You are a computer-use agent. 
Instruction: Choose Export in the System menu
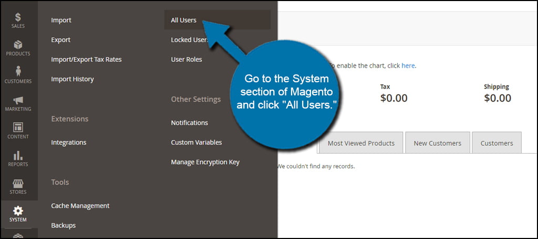click(61, 40)
